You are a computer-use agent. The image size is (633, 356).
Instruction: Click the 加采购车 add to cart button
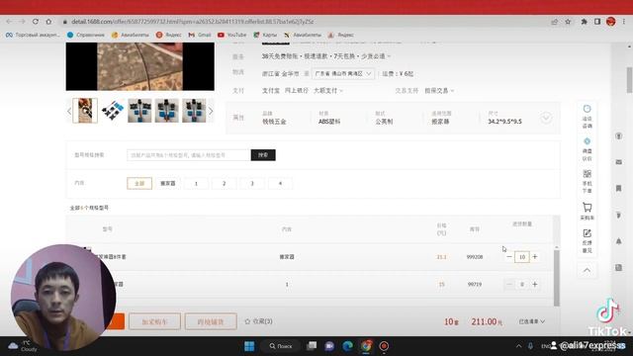click(x=154, y=321)
